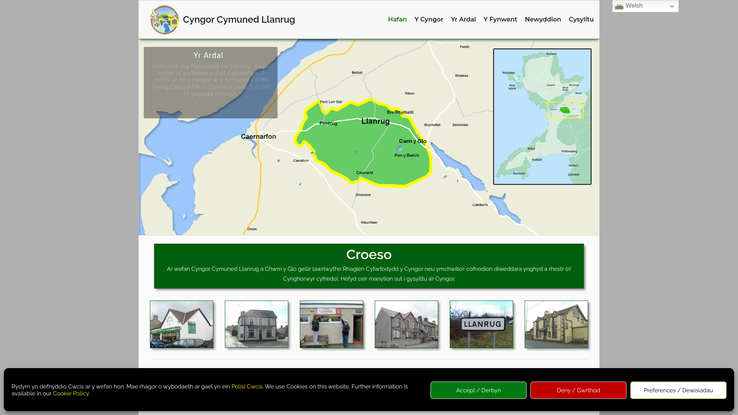Click the Caeathro map label
Viewport: 738px width, 415px height.
pos(301,161)
